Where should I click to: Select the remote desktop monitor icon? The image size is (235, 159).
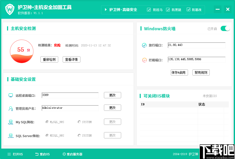point(10,95)
